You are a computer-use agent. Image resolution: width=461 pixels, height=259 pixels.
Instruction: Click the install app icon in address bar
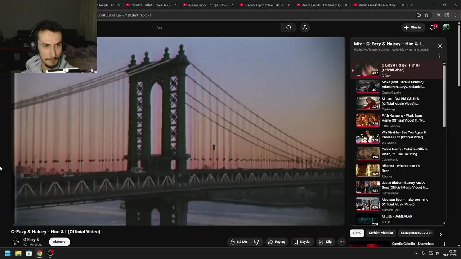pyautogui.click(x=419, y=15)
